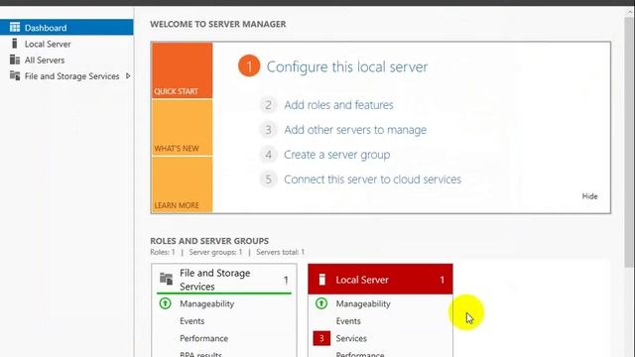635x357 pixels.
Task: Click the Local Server tile server icon
Action: click(x=321, y=280)
